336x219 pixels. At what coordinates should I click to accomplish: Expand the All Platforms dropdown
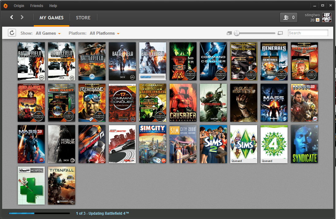pos(104,33)
